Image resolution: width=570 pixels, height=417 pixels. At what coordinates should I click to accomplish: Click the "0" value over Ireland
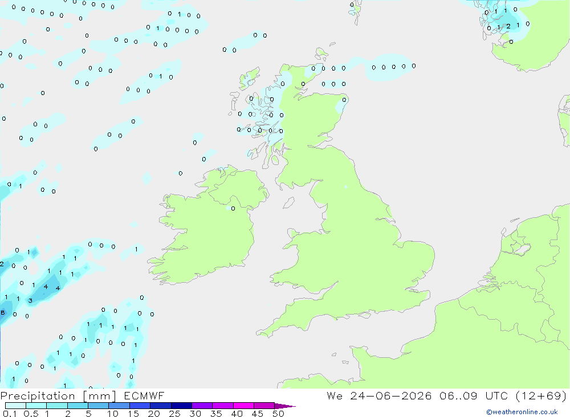coord(233,208)
